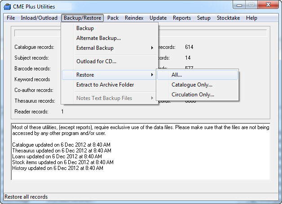Open the Update menu
This screenshot has width=282, height=204.
pos(158,18)
